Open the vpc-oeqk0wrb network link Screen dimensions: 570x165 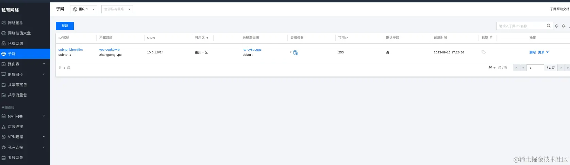point(110,50)
